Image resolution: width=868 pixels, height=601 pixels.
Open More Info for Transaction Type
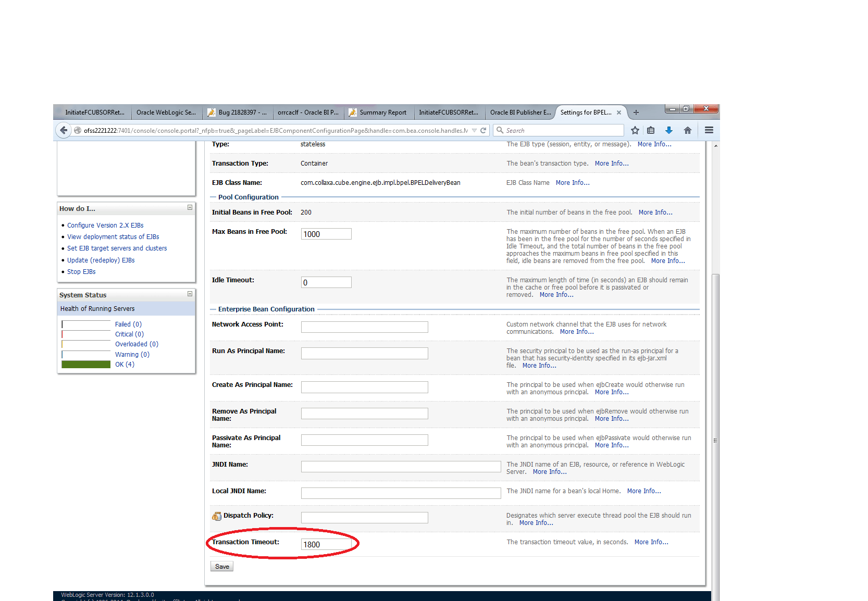point(612,164)
